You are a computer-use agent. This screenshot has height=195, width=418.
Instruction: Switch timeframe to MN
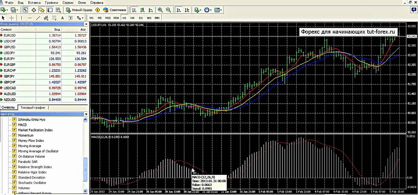(157, 18)
